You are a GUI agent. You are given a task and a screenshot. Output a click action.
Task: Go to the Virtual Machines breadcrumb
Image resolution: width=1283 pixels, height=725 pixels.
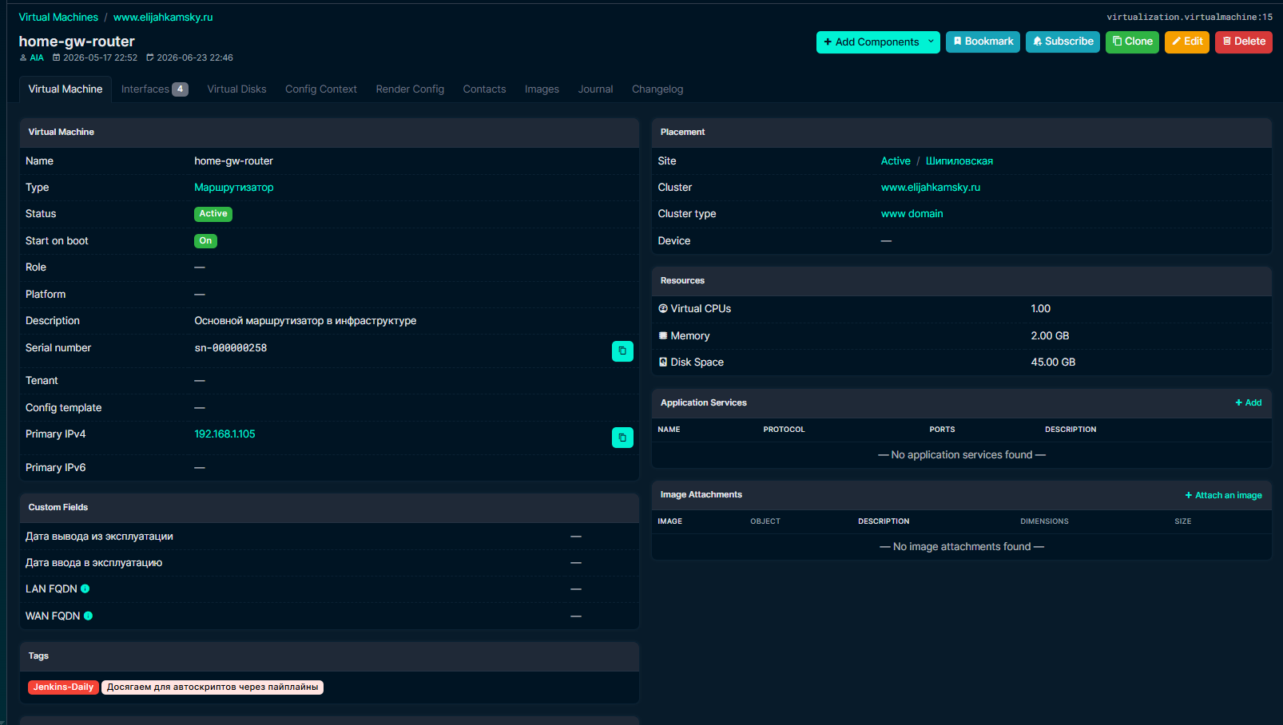pos(58,18)
